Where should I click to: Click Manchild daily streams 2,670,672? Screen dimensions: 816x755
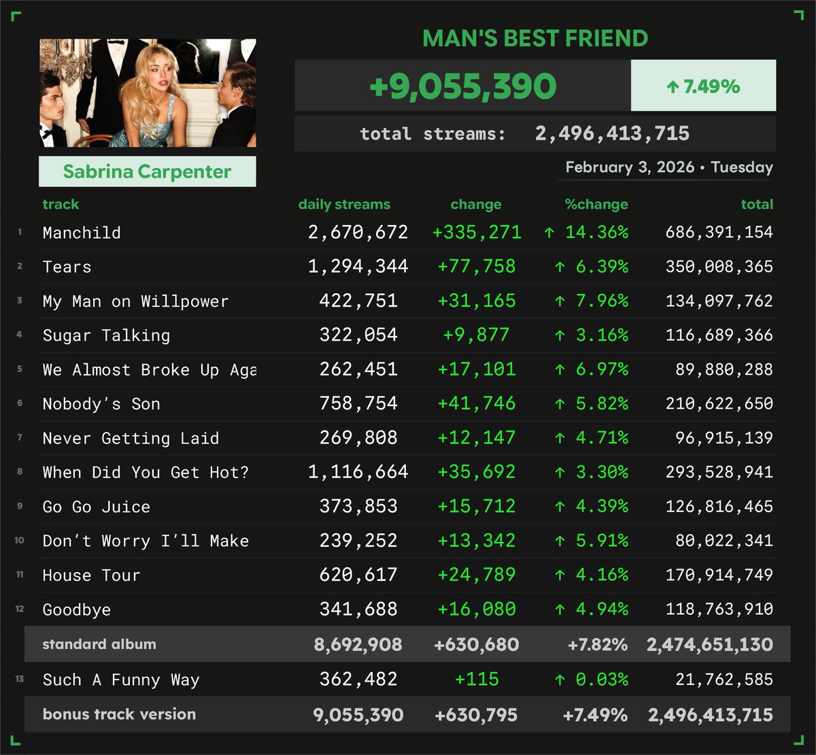(x=358, y=232)
